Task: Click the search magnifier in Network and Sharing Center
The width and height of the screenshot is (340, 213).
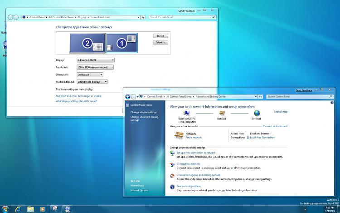Action: (331, 97)
